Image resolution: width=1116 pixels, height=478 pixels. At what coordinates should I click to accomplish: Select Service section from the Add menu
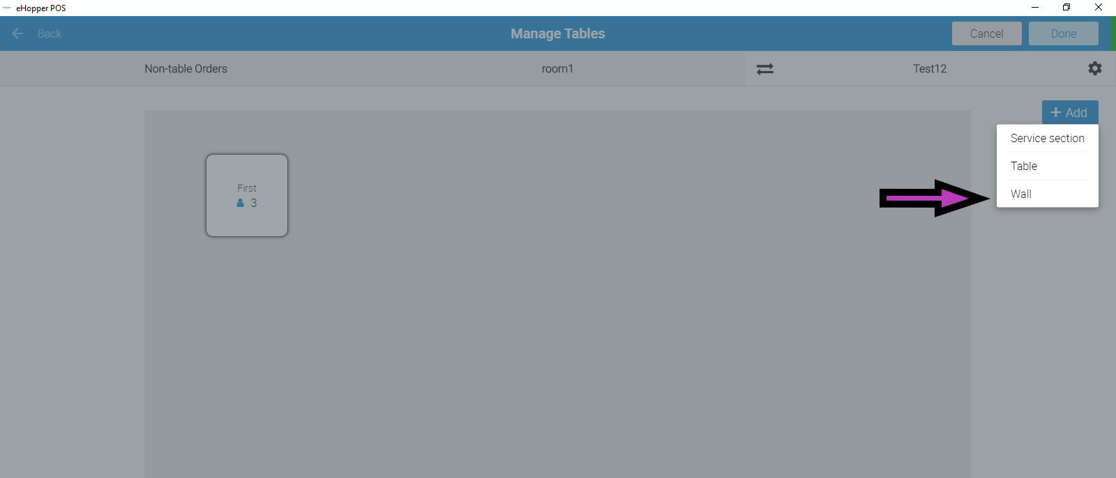click(1047, 138)
